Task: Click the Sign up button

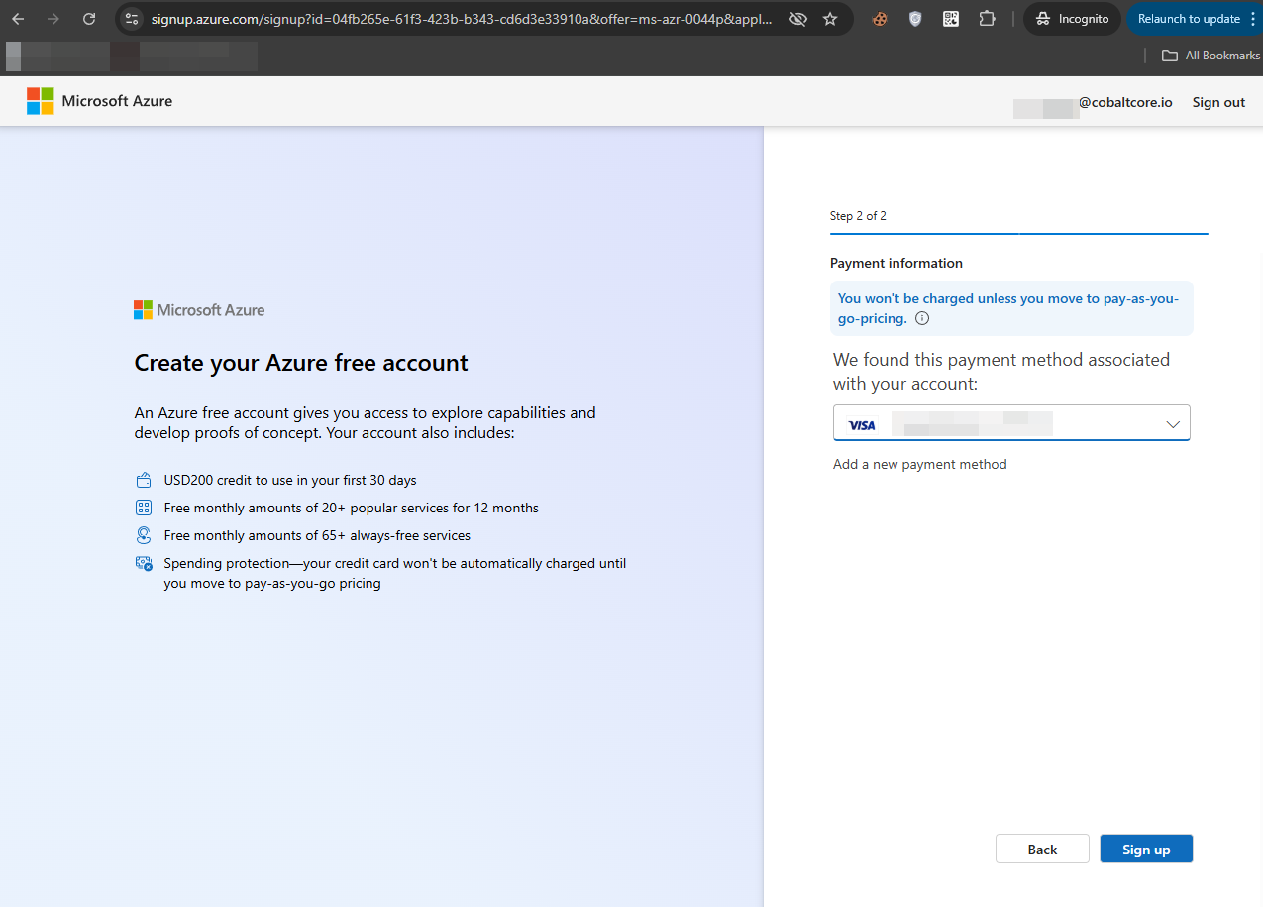Action: (1146, 850)
